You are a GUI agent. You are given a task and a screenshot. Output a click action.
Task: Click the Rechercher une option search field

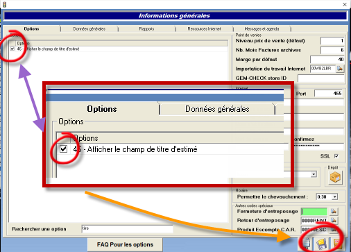[x=127, y=228]
